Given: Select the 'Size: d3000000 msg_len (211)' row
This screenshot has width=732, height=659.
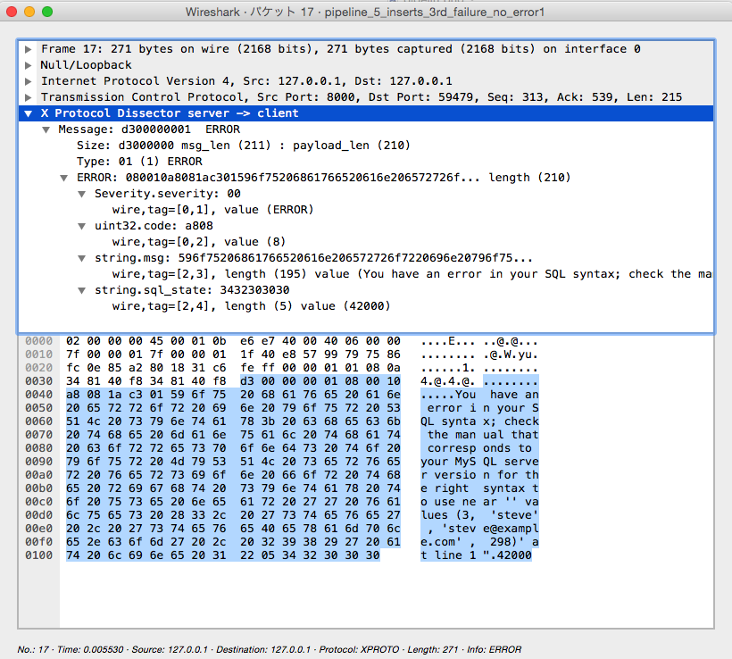Looking at the screenshot, I should coord(366,146).
